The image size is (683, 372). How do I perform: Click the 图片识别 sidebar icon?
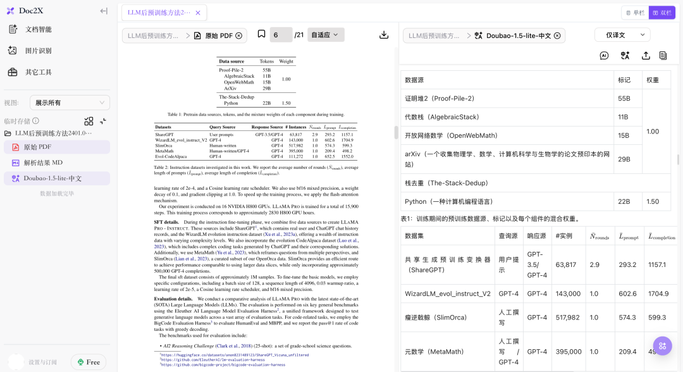[13, 51]
